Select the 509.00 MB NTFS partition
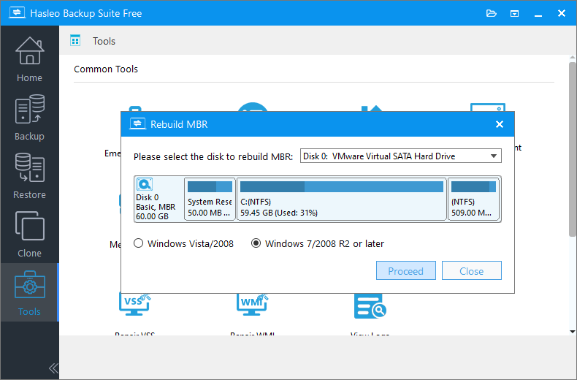This screenshot has width=577, height=380. (x=473, y=199)
